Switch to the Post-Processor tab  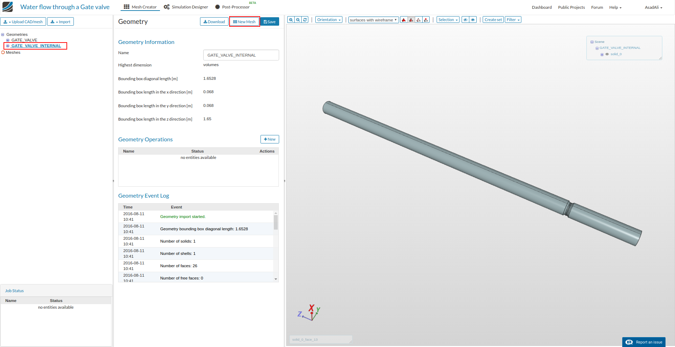[x=232, y=7]
